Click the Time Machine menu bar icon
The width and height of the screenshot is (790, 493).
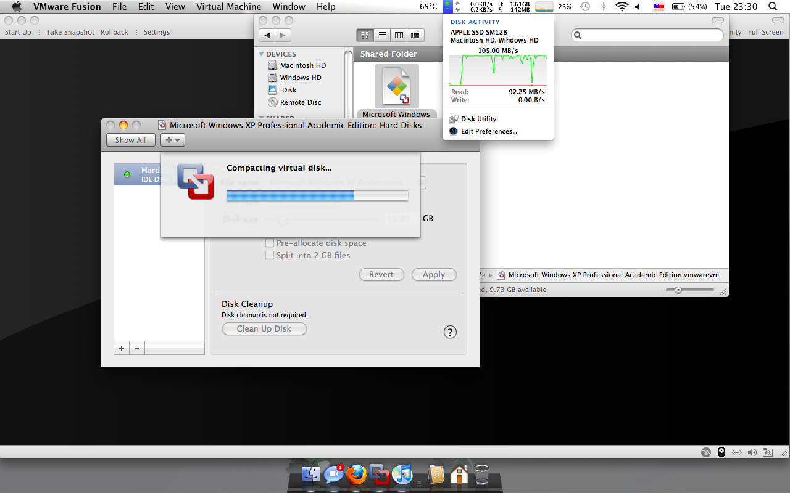585,7
